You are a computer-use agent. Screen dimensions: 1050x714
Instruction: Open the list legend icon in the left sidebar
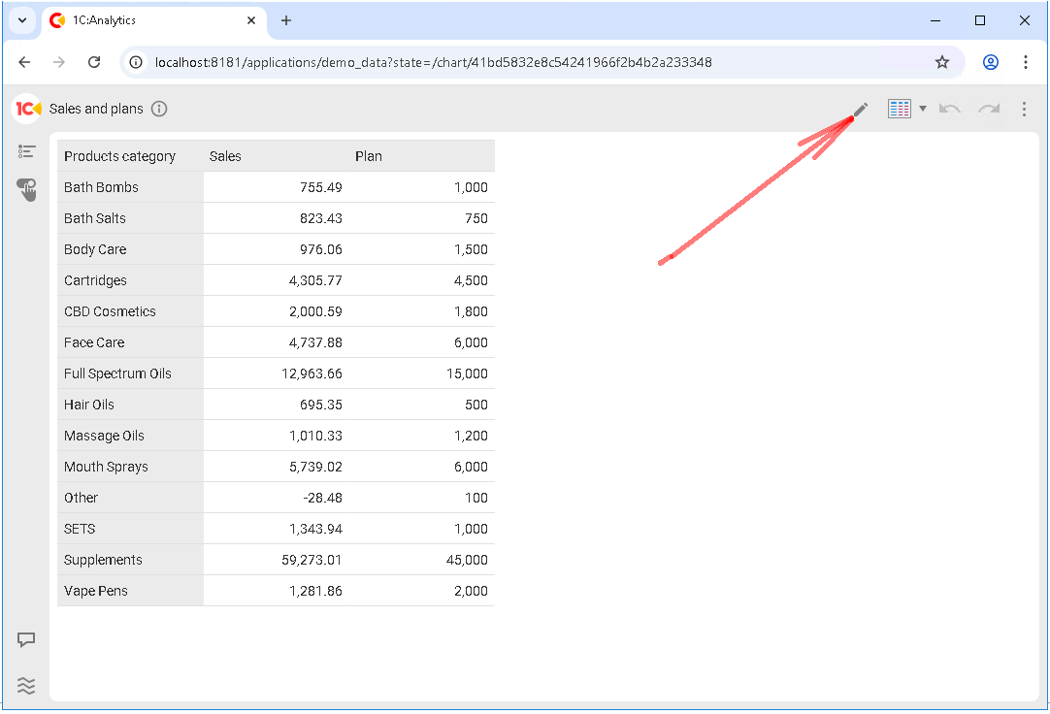[x=27, y=151]
